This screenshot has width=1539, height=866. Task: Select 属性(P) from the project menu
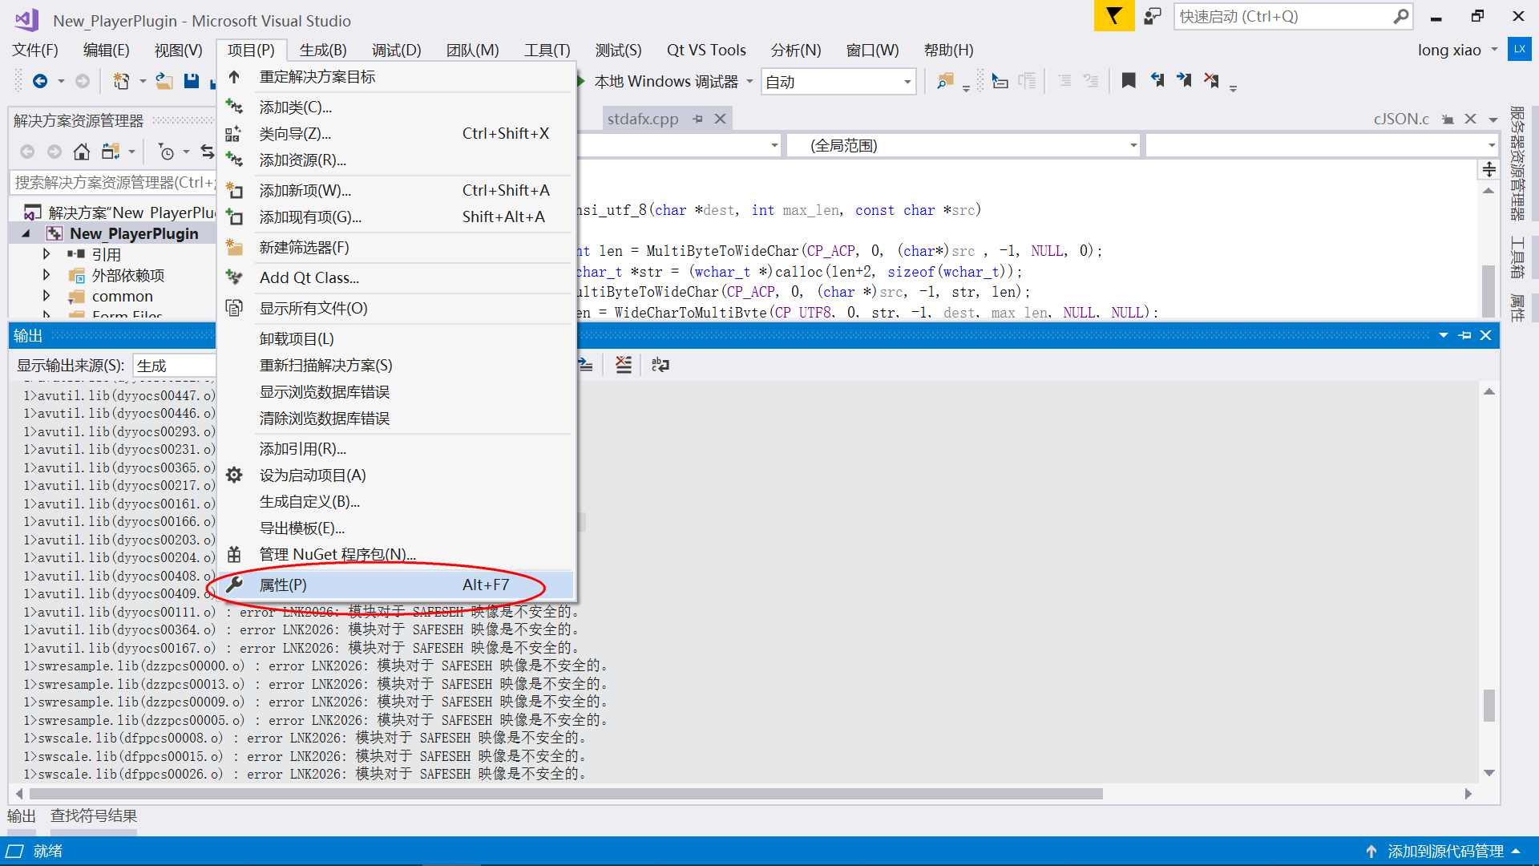tap(282, 585)
